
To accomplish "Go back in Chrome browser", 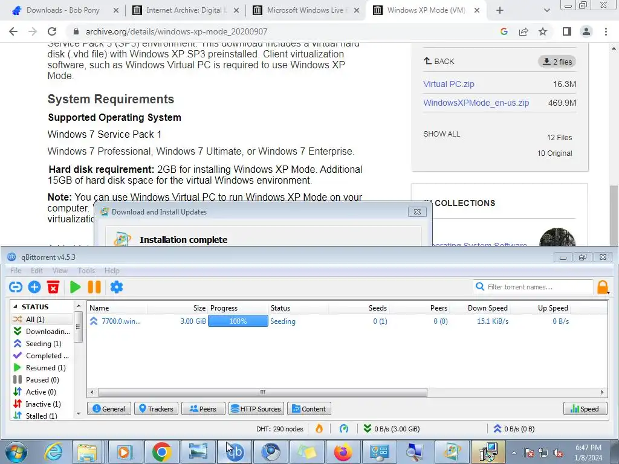I will coord(13,31).
